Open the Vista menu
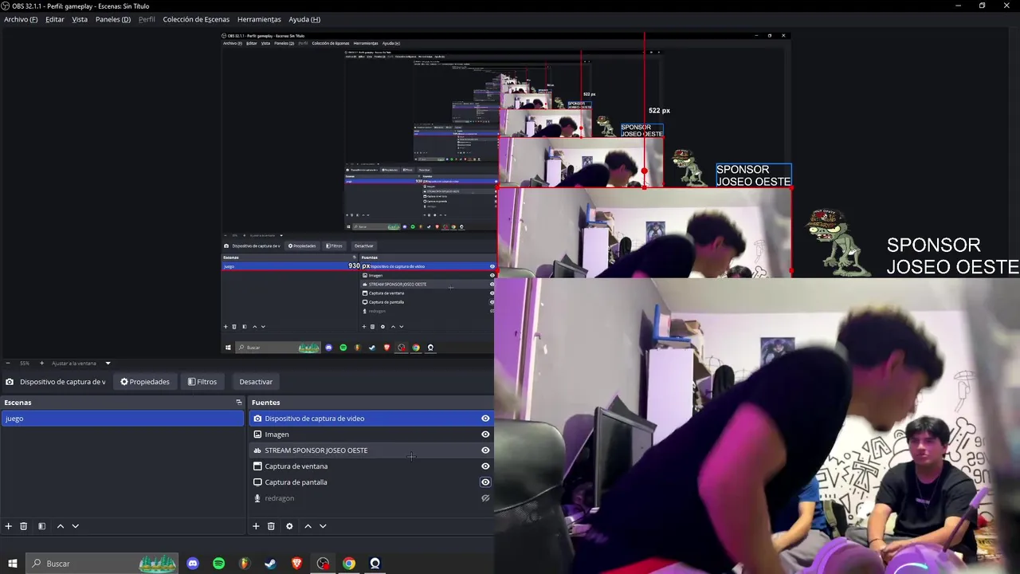 (x=80, y=19)
